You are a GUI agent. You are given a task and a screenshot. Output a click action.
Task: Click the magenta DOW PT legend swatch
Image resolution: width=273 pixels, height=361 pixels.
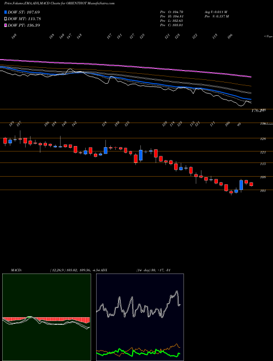6,25
